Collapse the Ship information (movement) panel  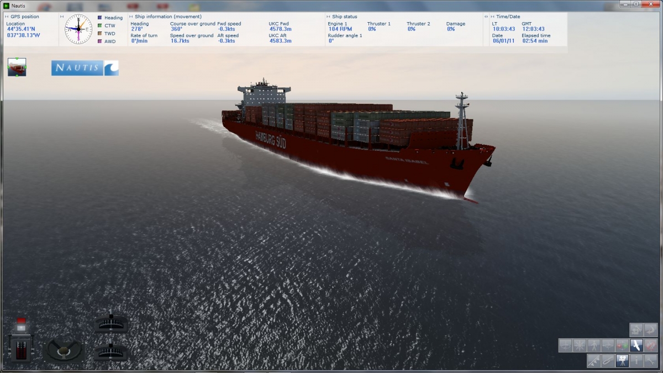tap(131, 17)
